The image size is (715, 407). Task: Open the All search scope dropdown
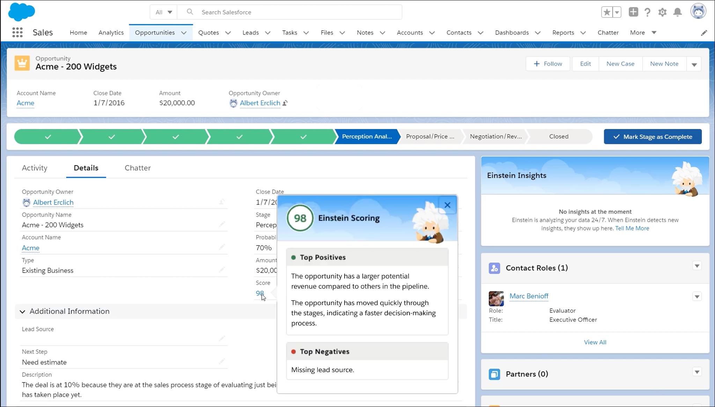pyautogui.click(x=164, y=12)
